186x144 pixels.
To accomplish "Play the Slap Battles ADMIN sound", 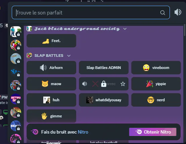I will coord(104,68).
